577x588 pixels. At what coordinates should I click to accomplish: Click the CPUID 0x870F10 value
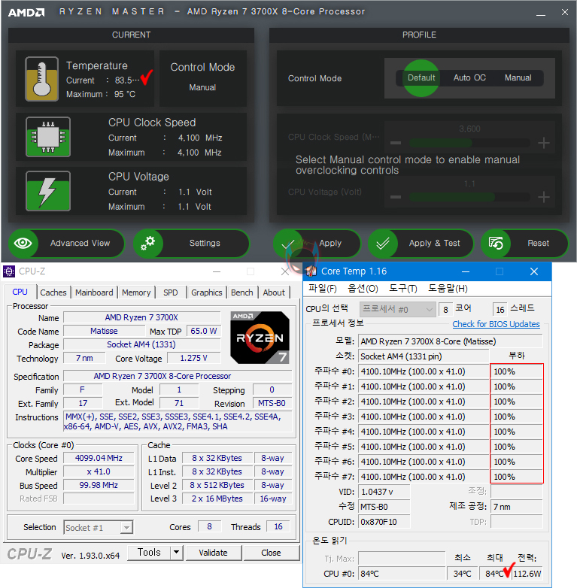coord(384,522)
